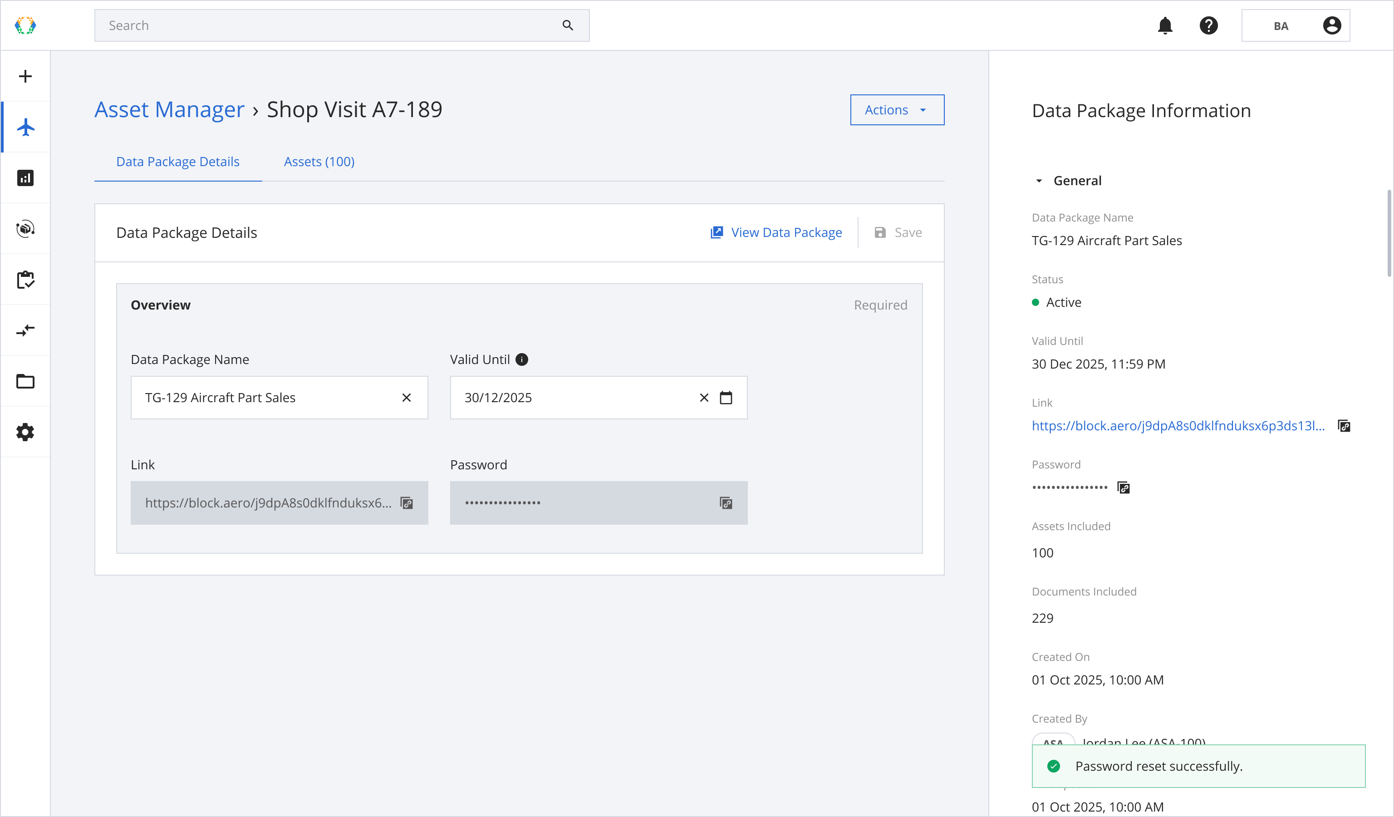
Task: Open settings gear in sidebar
Action: coord(25,432)
